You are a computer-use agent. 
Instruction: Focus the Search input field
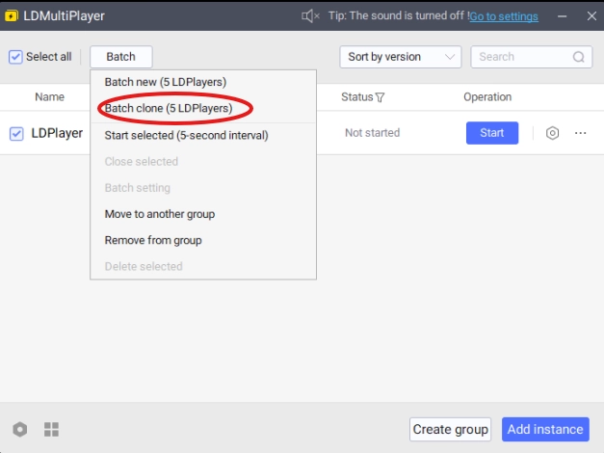531,57
